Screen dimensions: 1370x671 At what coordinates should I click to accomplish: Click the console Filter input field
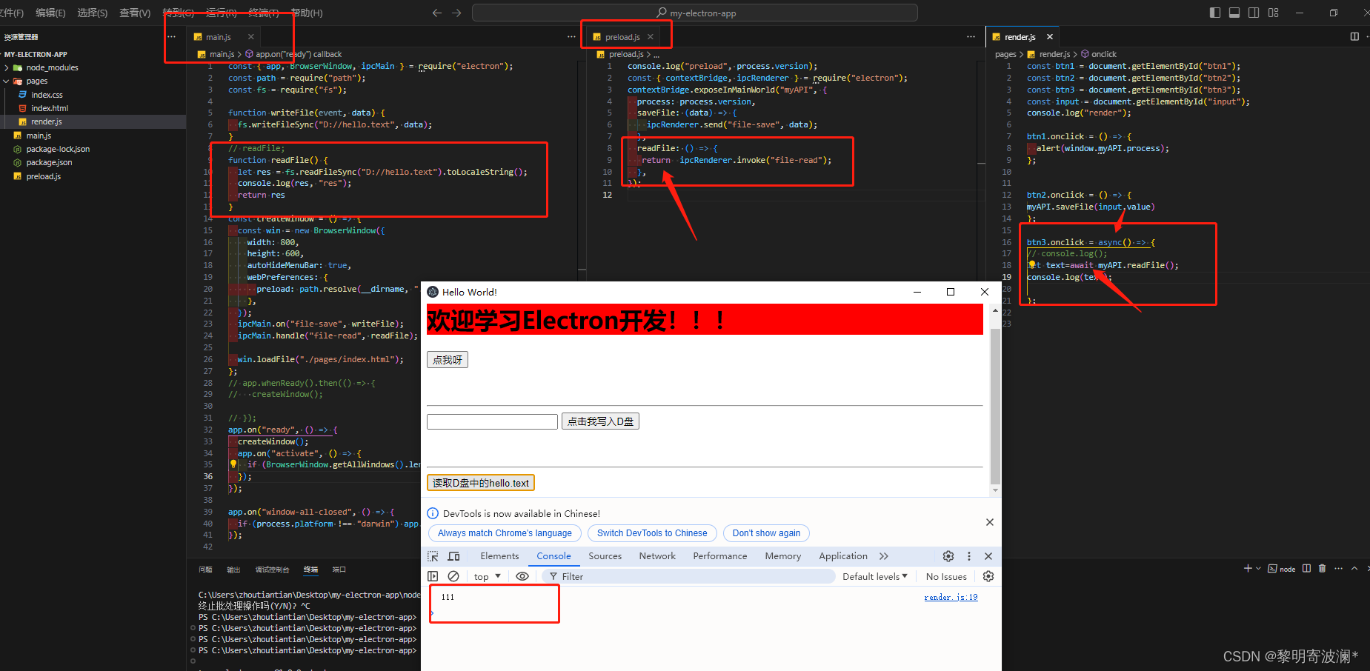pyautogui.click(x=688, y=576)
